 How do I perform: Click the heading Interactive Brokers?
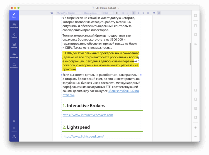pyautogui.click(x=86, y=106)
